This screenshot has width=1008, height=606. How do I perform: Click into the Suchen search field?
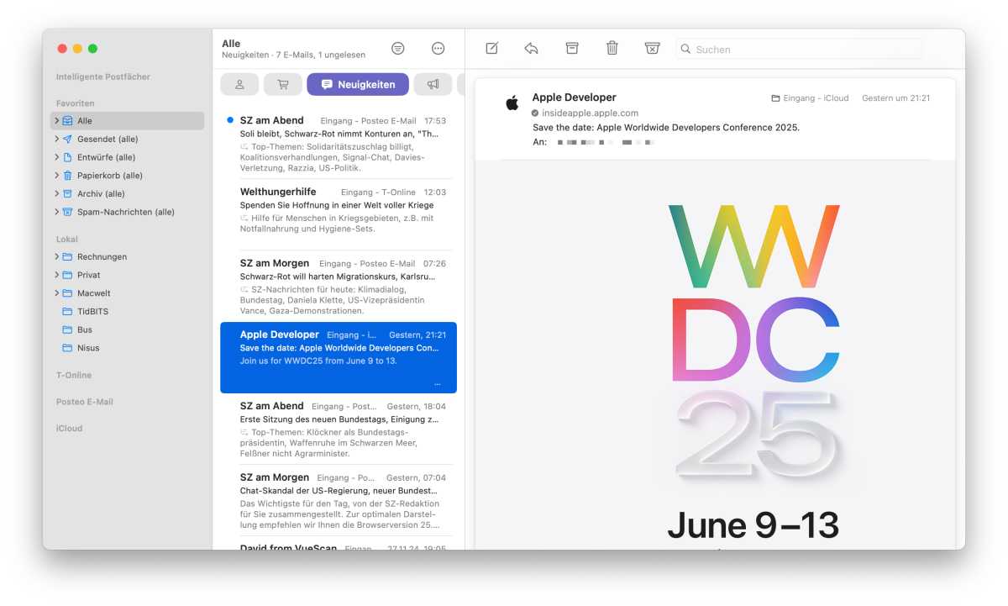point(799,49)
